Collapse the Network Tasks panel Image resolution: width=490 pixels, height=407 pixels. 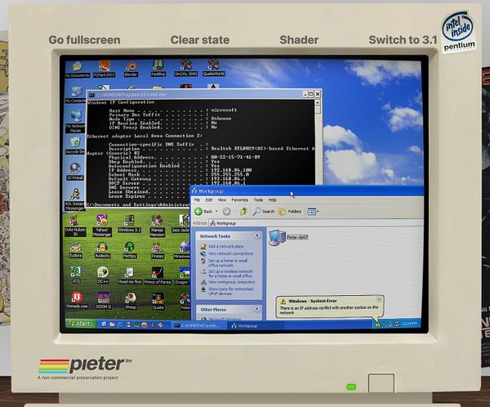click(x=257, y=235)
